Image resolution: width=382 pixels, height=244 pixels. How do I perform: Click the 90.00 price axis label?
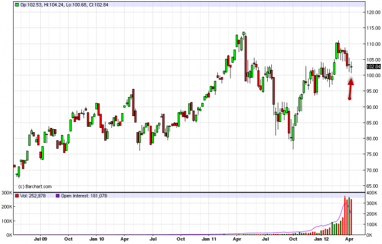coord(374,107)
